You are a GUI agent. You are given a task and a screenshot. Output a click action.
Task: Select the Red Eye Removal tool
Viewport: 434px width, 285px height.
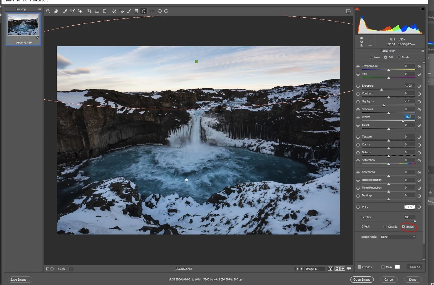(121, 11)
